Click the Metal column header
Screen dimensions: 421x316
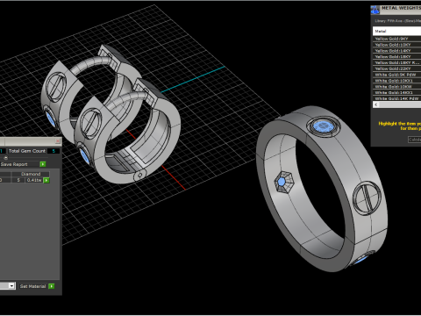396,31
